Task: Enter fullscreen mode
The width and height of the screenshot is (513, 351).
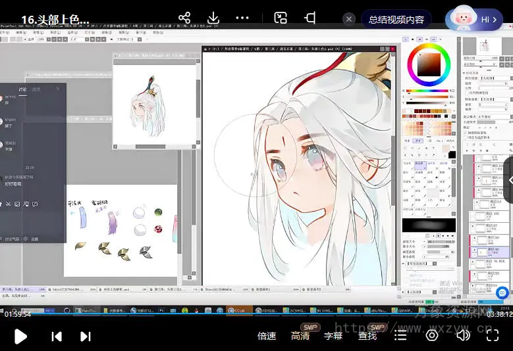Action: [492, 336]
